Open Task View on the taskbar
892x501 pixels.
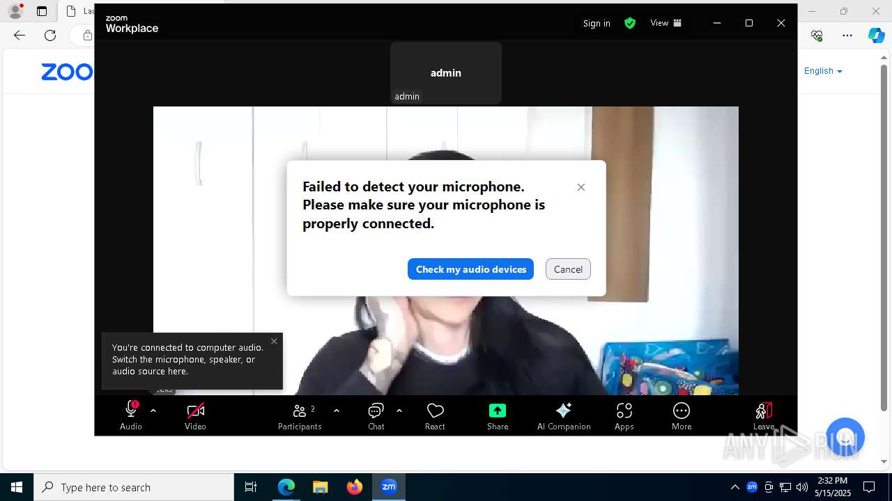251,487
